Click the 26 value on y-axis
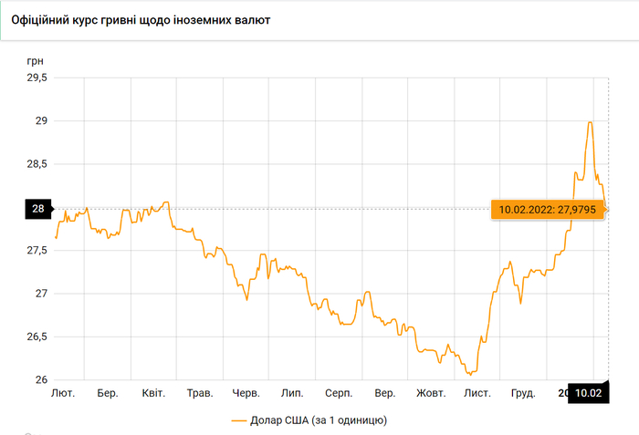The width and height of the screenshot is (639, 435). [x=41, y=380]
